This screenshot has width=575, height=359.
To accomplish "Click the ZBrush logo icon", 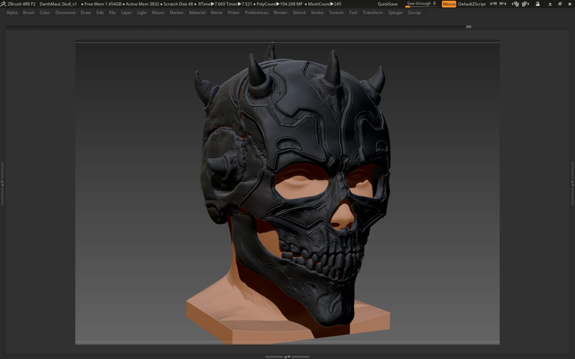I will click(4, 4).
